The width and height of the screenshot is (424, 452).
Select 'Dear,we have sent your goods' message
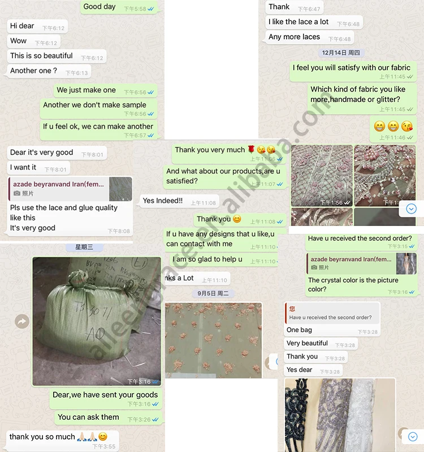(106, 399)
